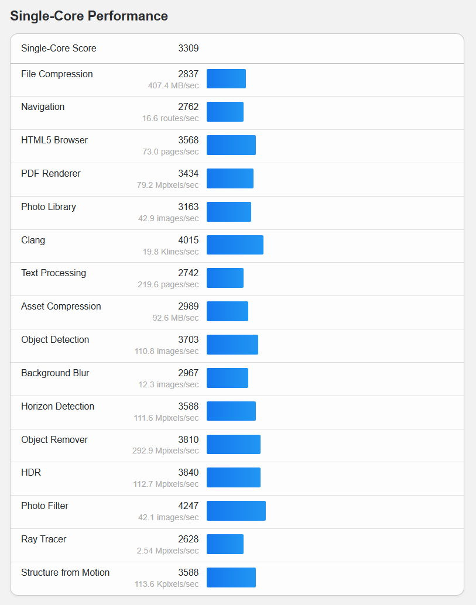The image size is (476, 605).
Task: Click the Photo Filter score bar
Action: (236, 511)
